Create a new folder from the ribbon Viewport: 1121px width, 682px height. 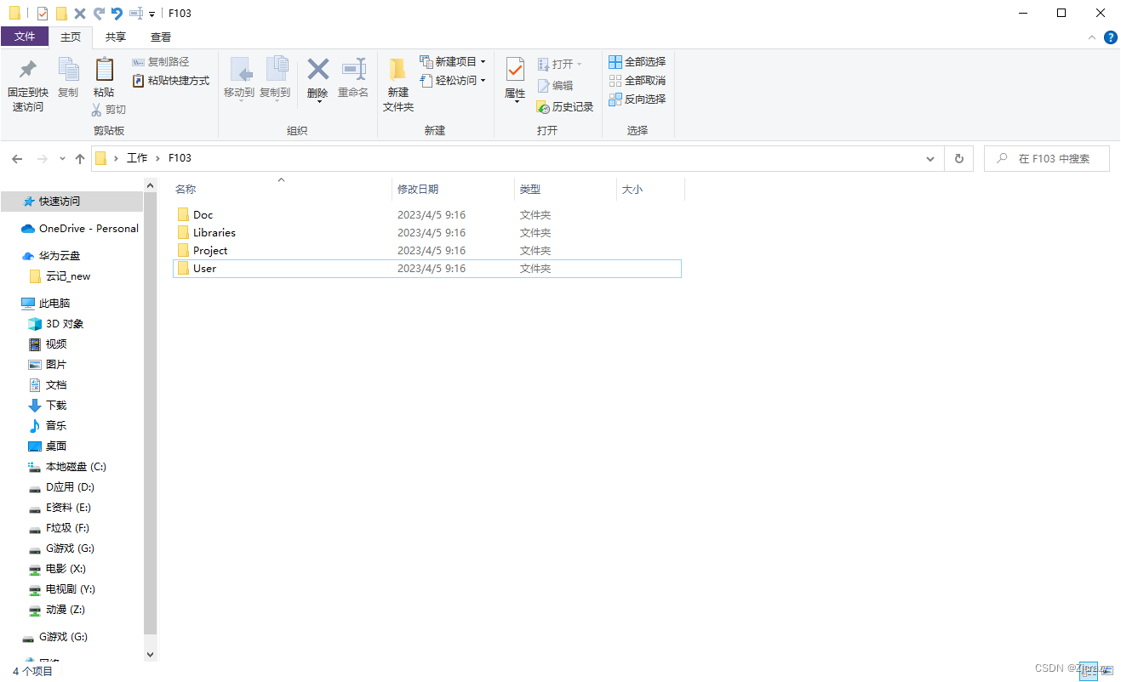pyautogui.click(x=397, y=86)
